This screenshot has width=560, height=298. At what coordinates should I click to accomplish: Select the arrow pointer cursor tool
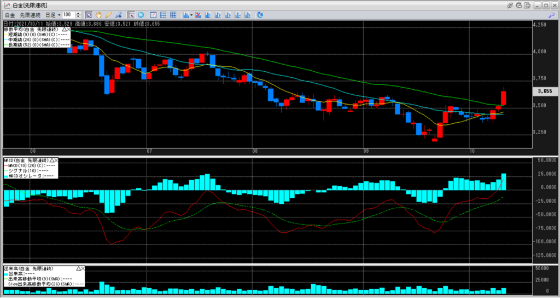(89, 14)
